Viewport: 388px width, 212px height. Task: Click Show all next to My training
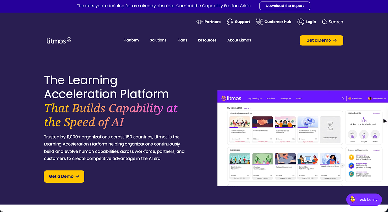tap(247, 108)
